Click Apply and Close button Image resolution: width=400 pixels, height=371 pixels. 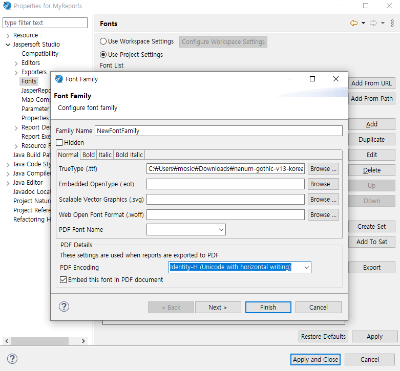(315, 359)
